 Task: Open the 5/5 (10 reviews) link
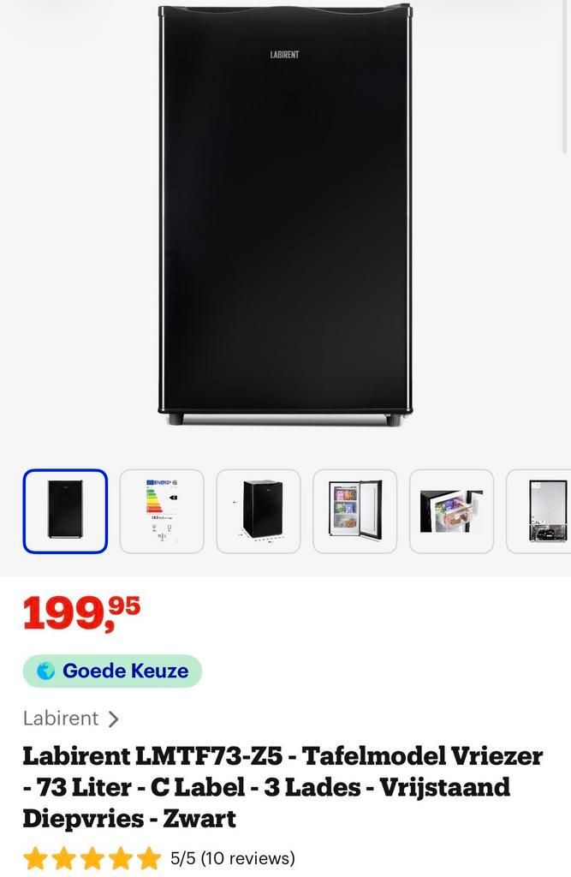click(232, 858)
